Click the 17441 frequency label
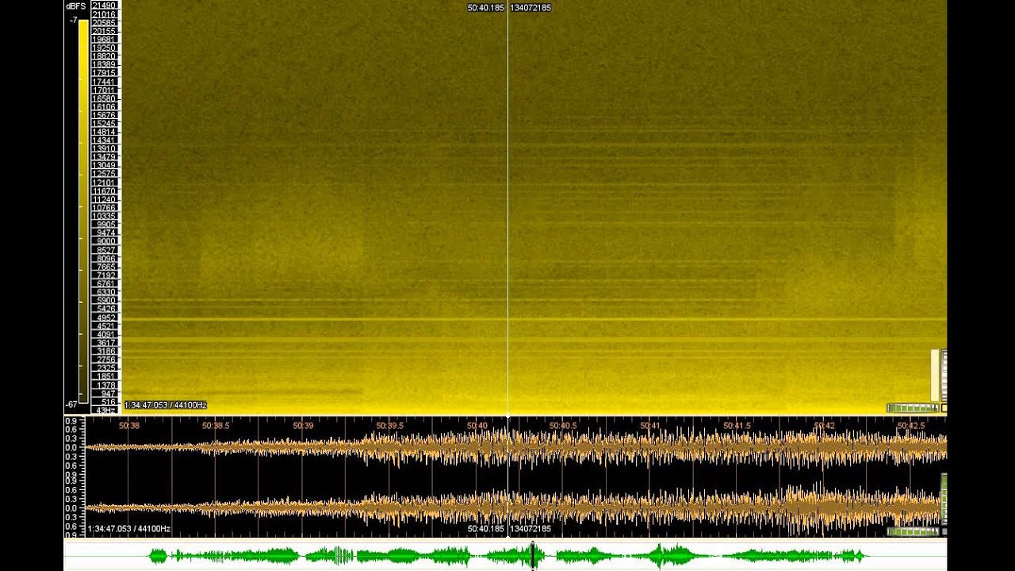This screenshot has width=1015, height=571. [104, 82]
